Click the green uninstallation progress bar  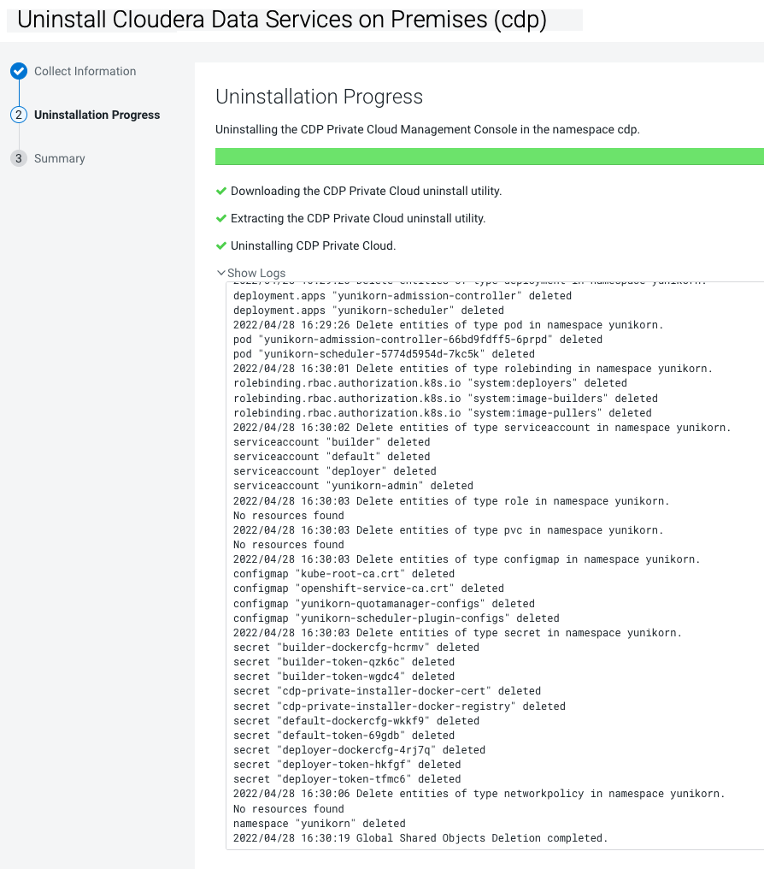pyautogui.click(x=489, y=156)
